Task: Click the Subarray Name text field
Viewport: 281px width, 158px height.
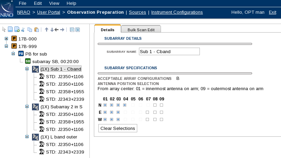Action: tap(169, 51)
